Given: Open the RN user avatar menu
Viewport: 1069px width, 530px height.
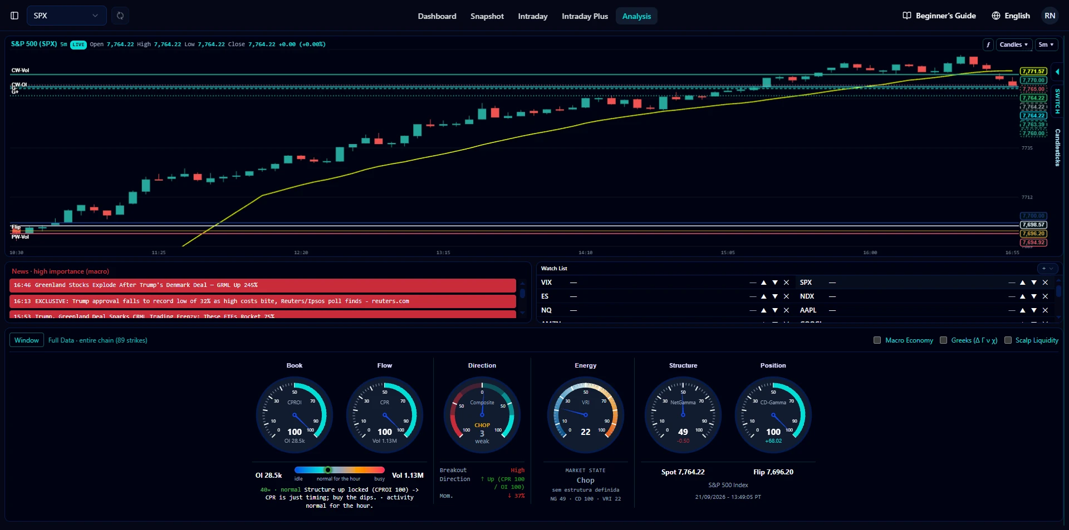Looking at the screenshot, I should [x=1050, y=16].
